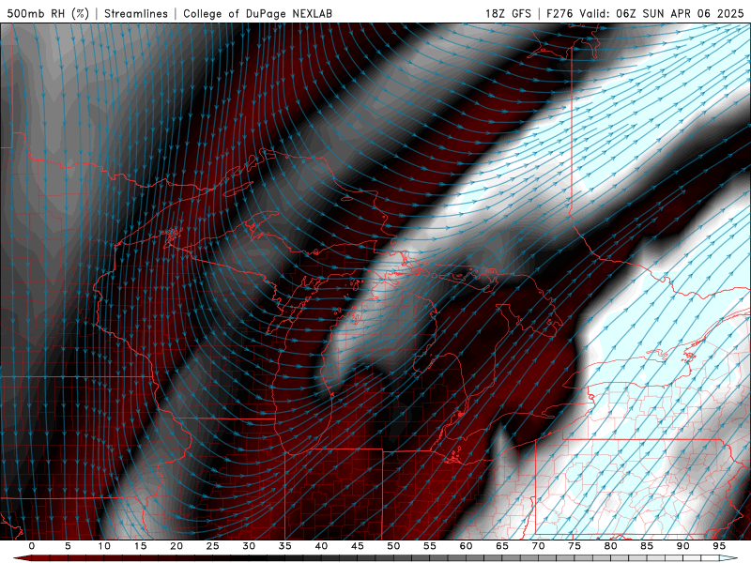The image size is (751, 563).
Task: Select the '45' value on the color scale
Action: pos(358,546)
